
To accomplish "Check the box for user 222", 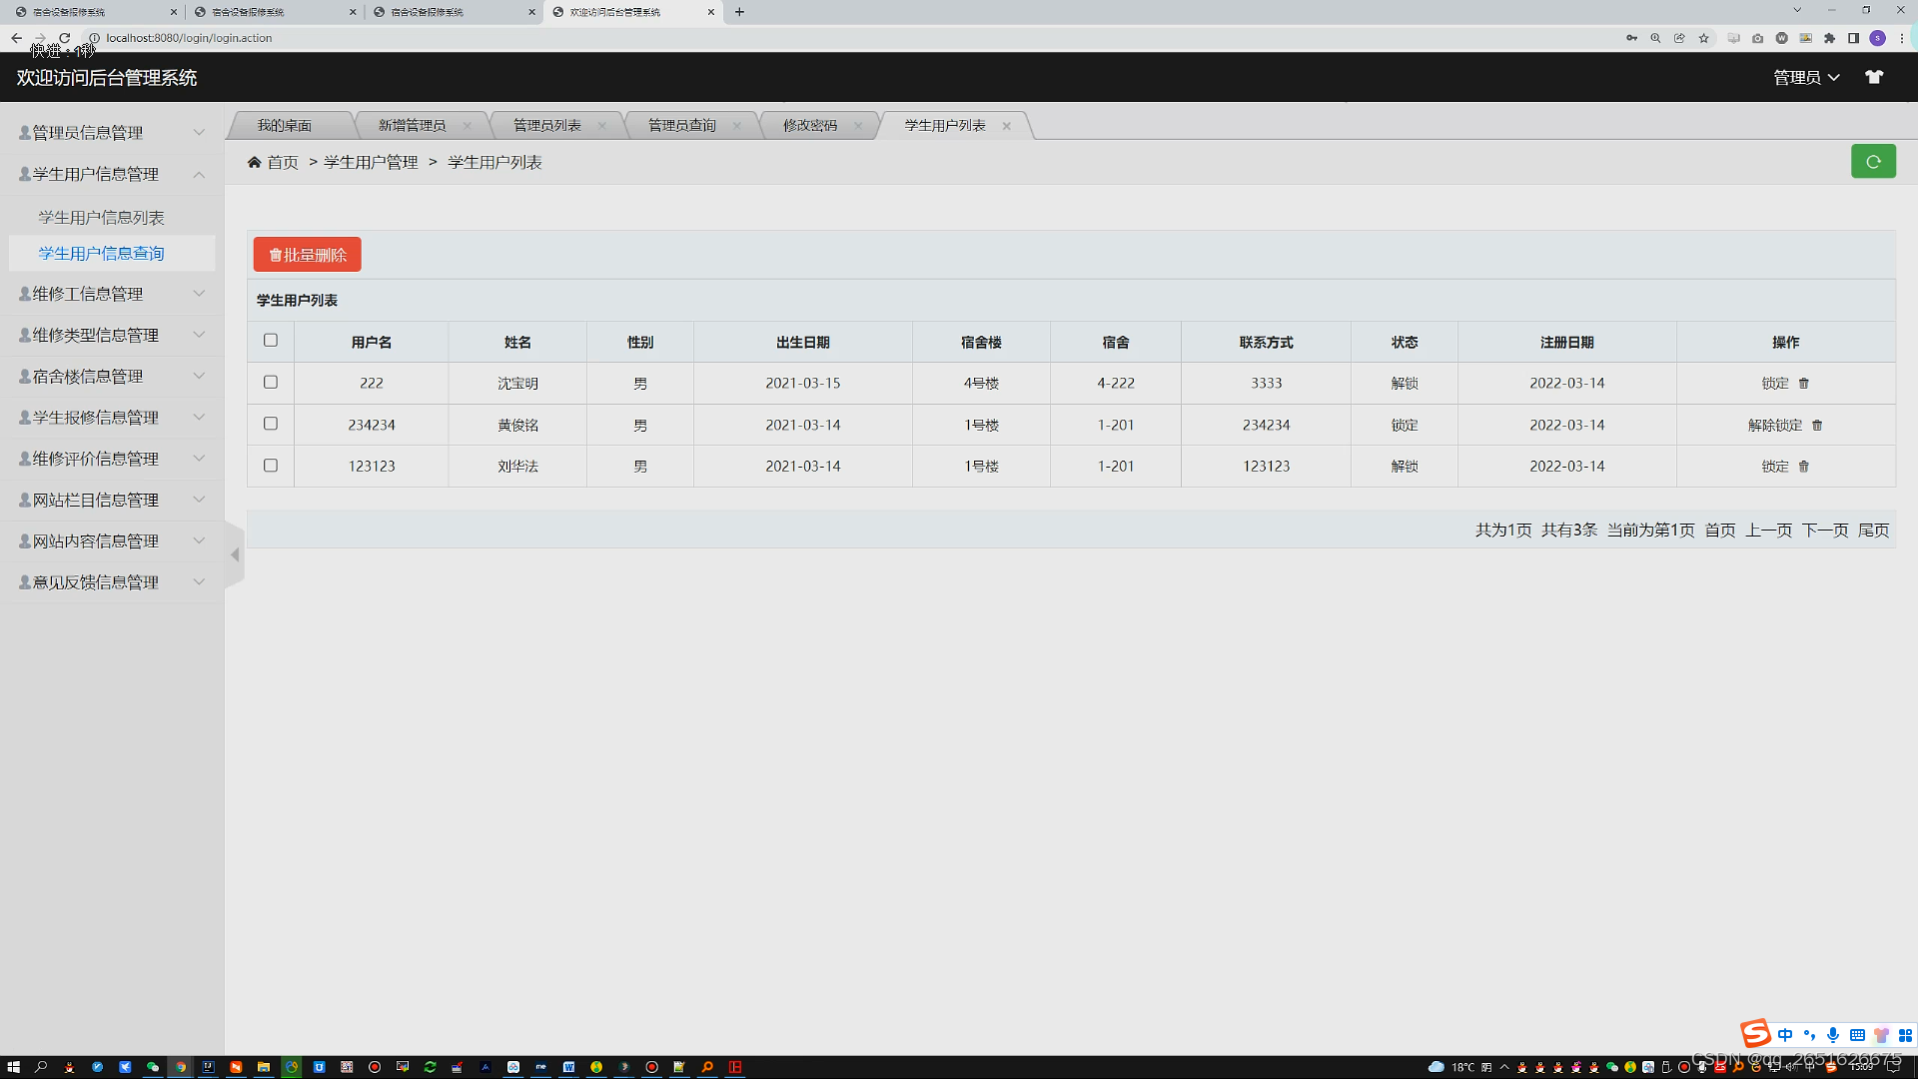I will click(271, 383).
